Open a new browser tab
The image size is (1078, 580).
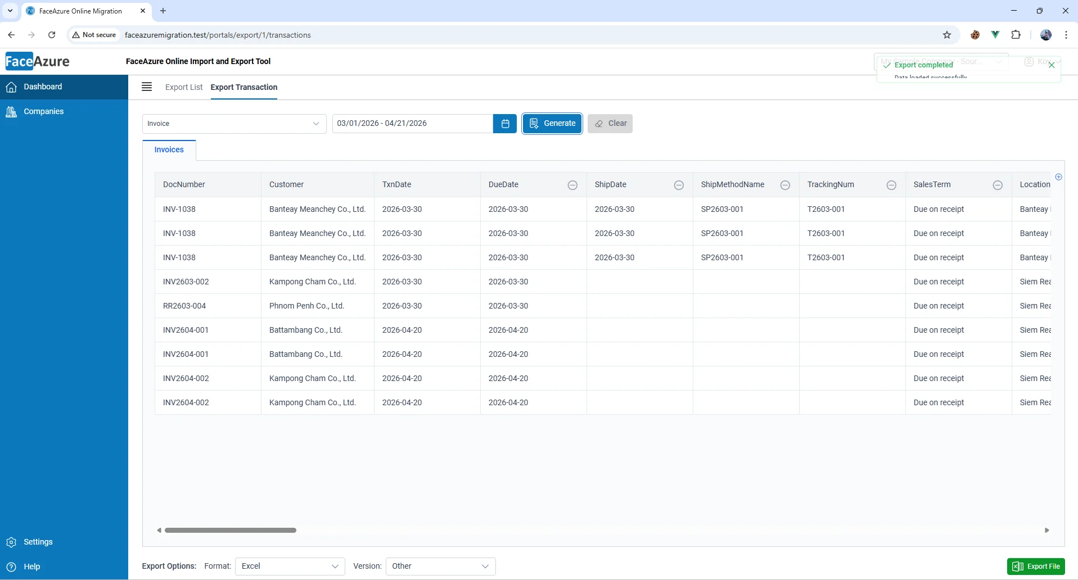tap(163, 11)
